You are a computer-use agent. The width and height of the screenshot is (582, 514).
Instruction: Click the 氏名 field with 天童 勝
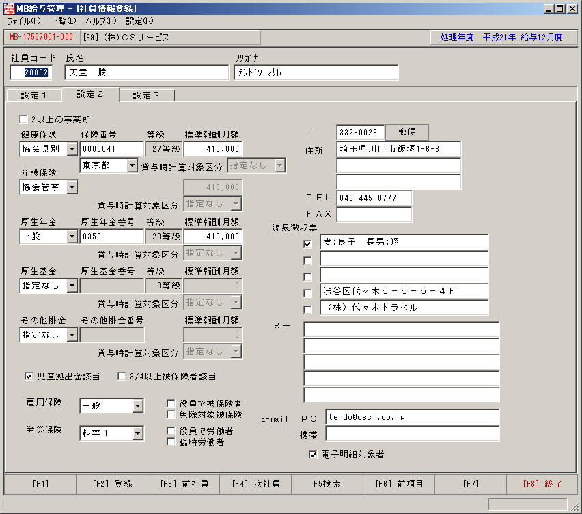(x=147, y=72)
